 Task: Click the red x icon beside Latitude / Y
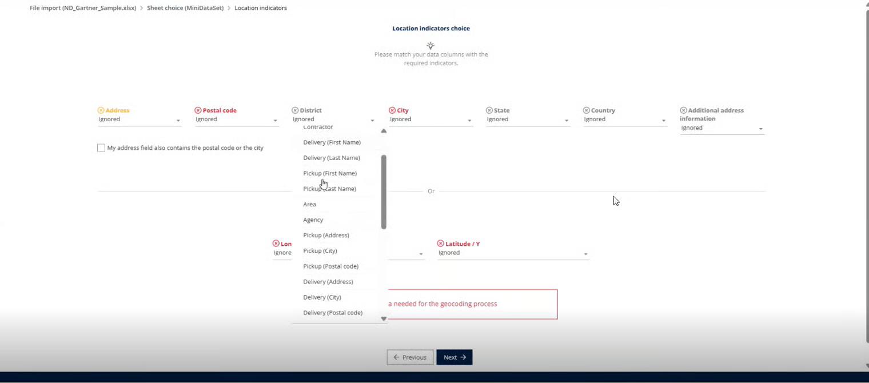click(441, 244)
